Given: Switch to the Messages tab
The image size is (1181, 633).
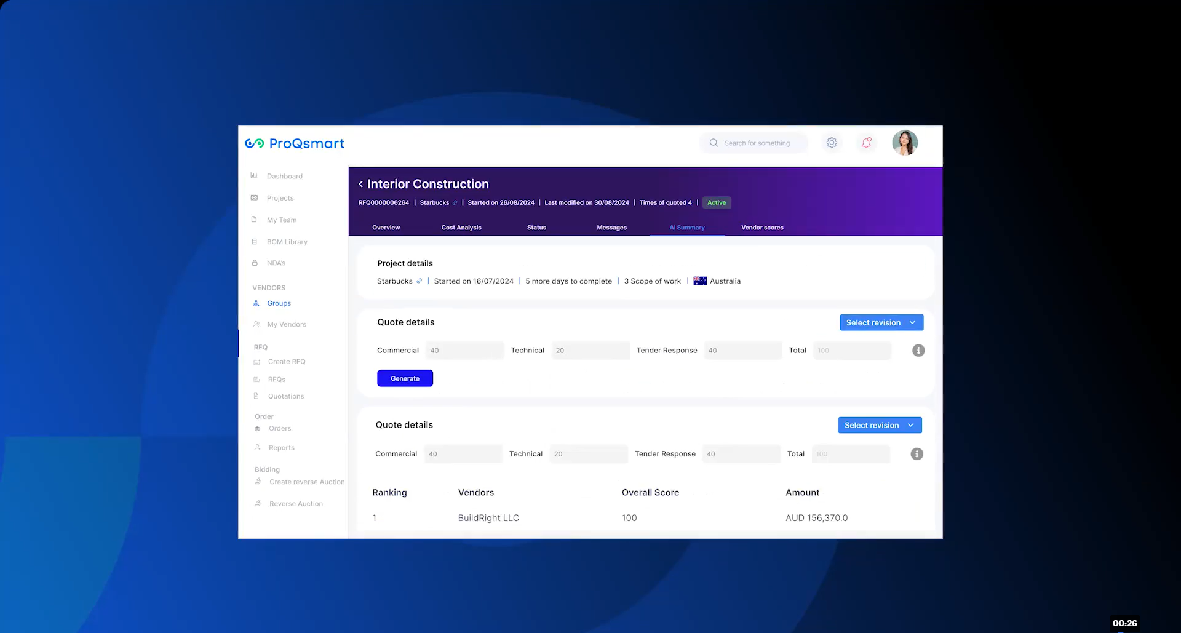Looking at the screenshot, I should [612, 228].
